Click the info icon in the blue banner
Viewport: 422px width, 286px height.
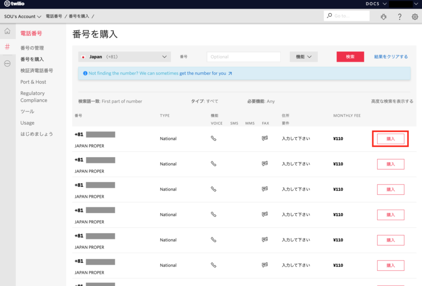(x=85, y=73)
